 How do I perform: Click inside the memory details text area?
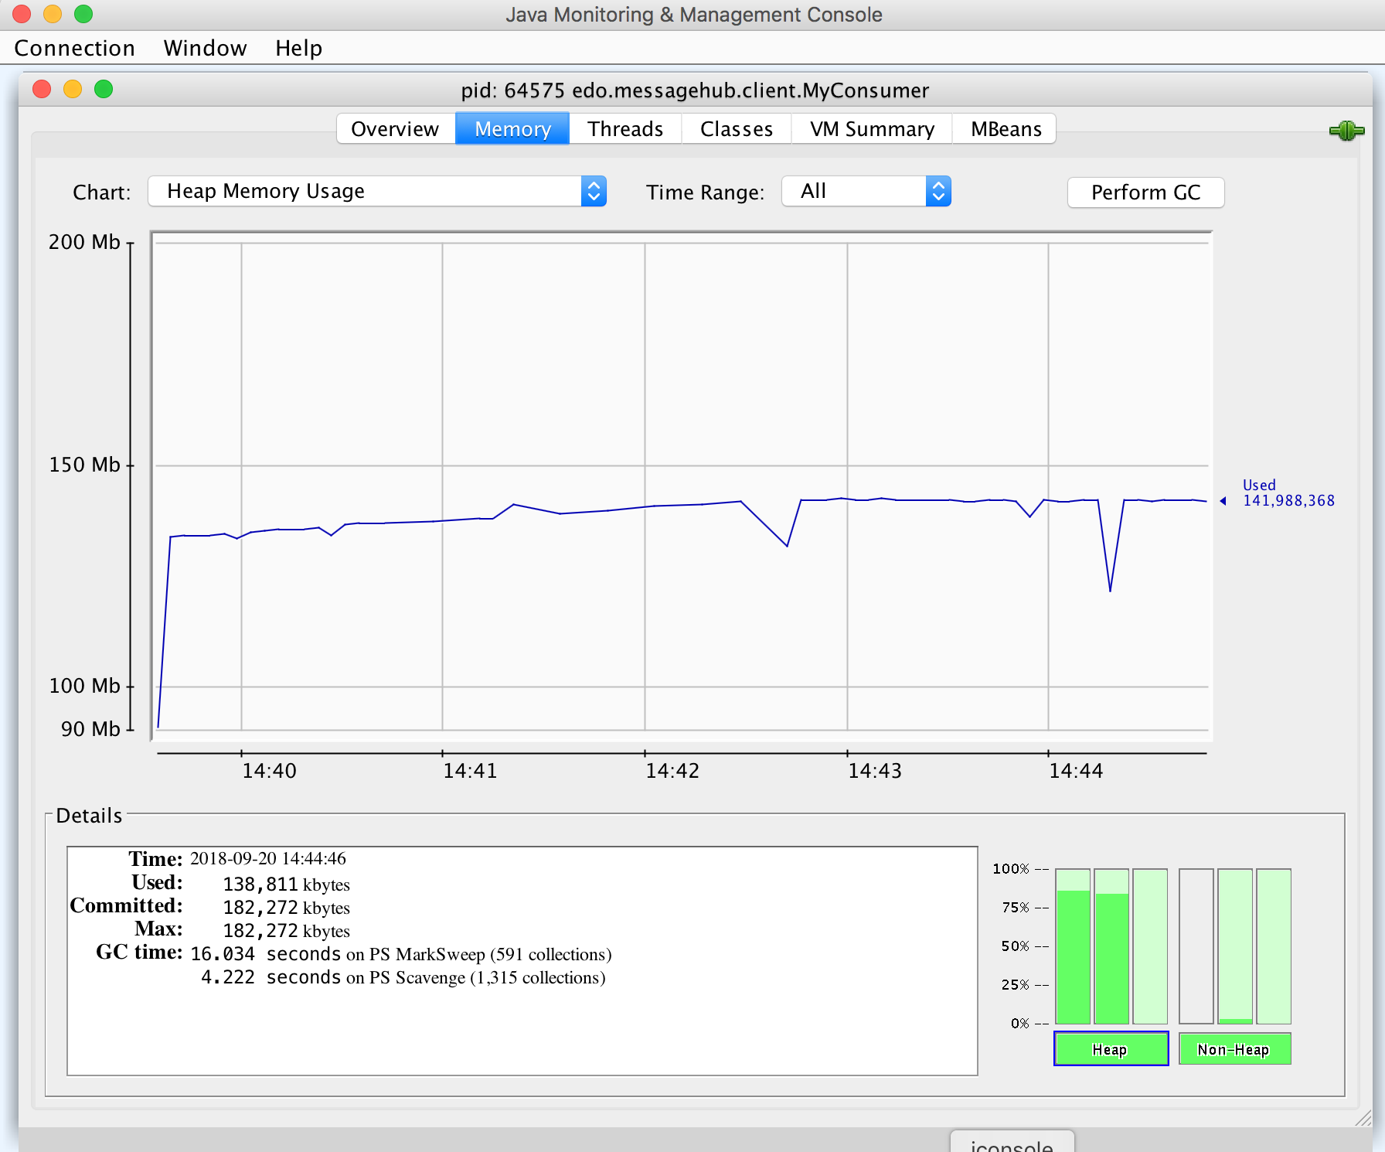(522, 960)
